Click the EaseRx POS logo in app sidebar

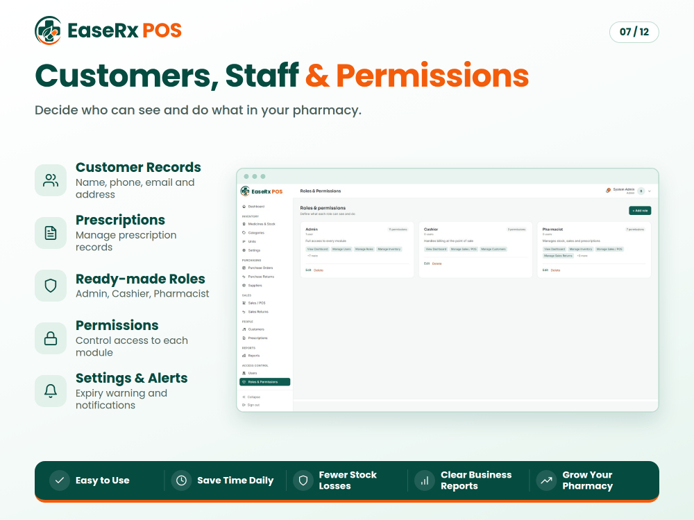click(x=262, y=191)
